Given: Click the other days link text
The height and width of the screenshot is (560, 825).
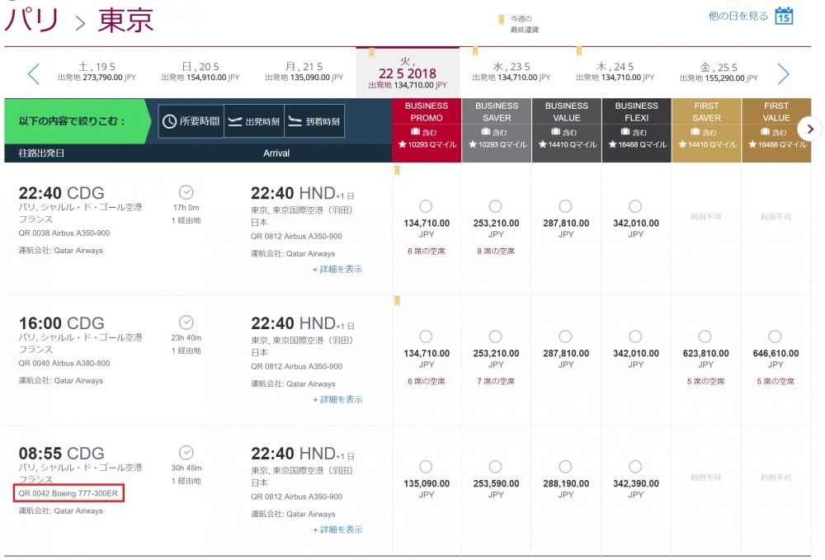Looking at the screenshot, I should [x=738, y=16].
